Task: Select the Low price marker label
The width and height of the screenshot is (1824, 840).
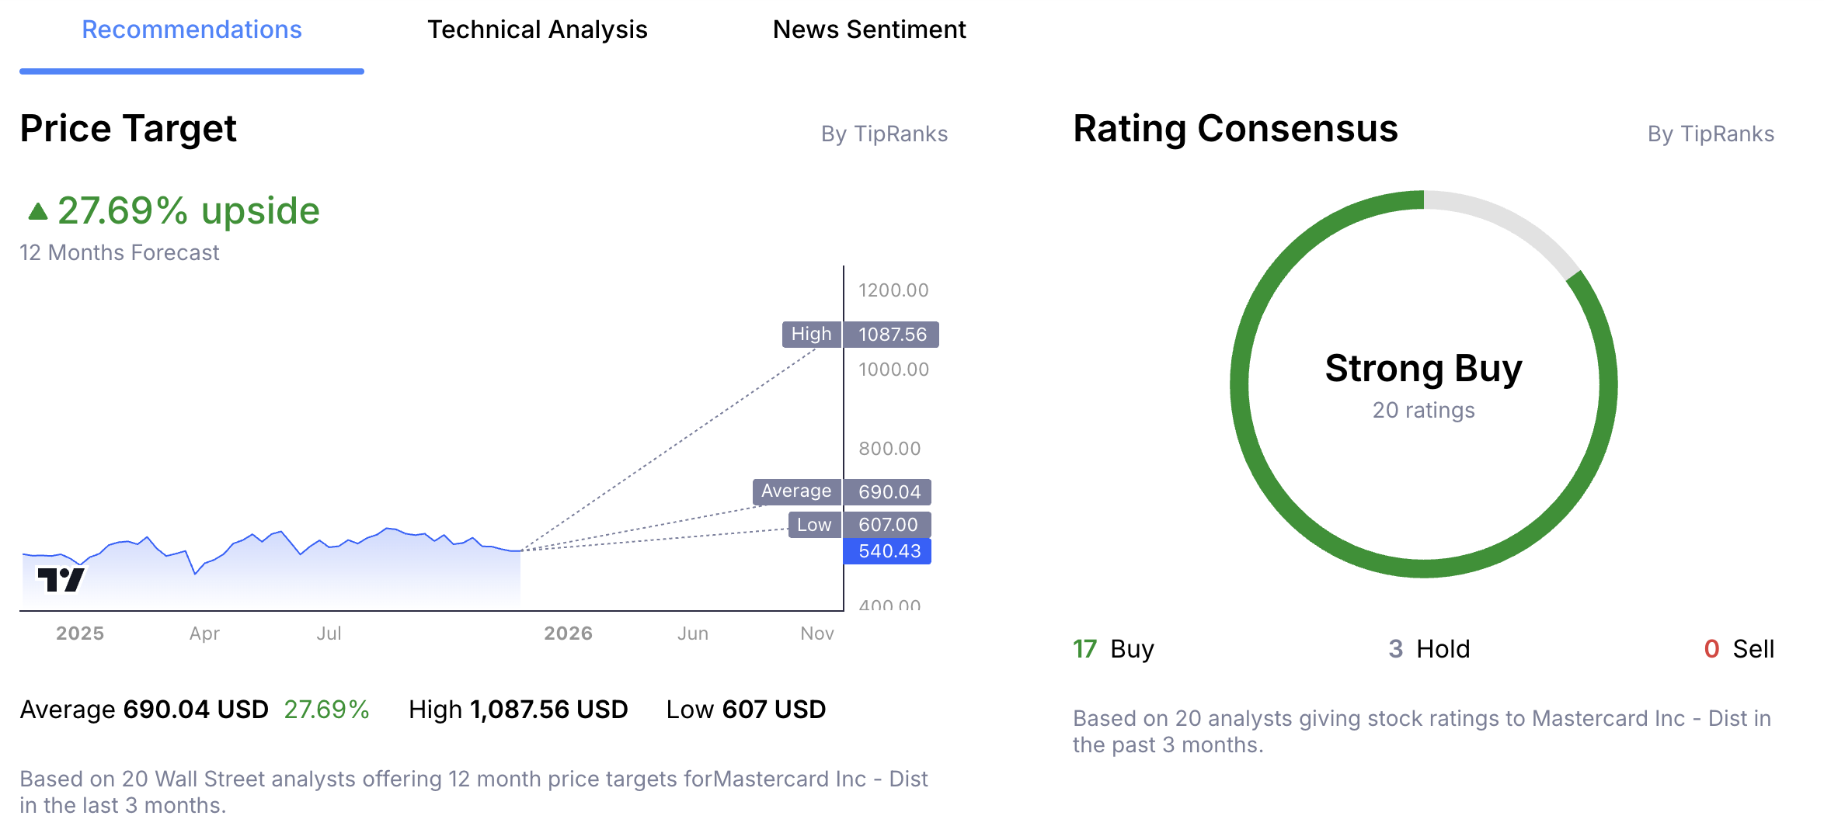Action: (x=813, y=525)
